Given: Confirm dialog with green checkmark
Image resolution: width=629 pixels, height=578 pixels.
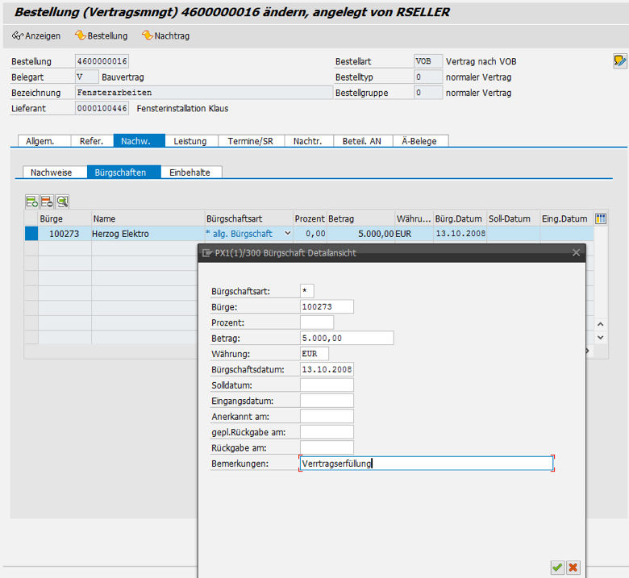Looking at the screenshot, I should (557, 568).
